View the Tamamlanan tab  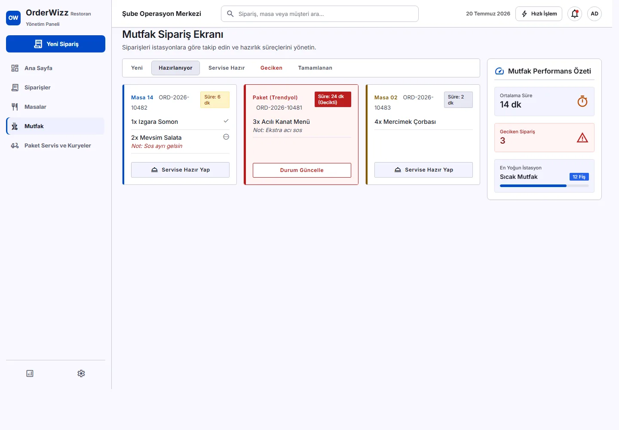tap(315, 68)
